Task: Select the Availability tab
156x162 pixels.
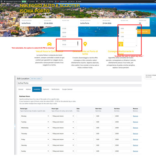Action: coord(37,89)
